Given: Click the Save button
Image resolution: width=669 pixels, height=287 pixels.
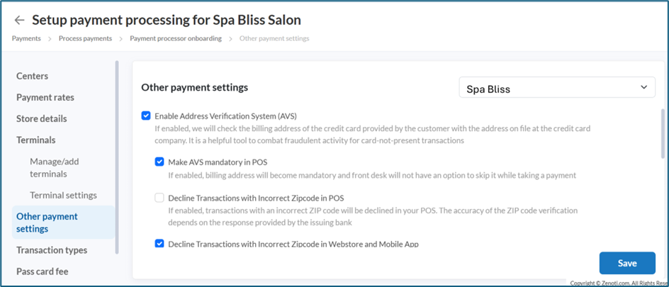Looking at the screenshot, I should tap(627, 263).
